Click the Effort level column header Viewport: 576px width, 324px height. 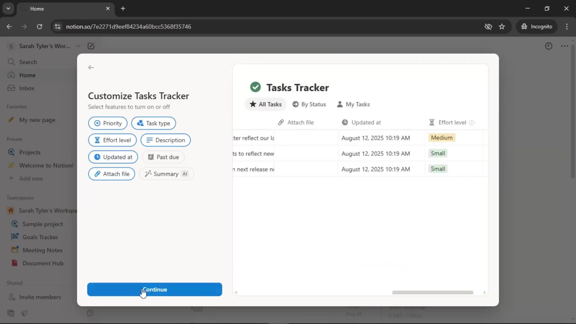pyautogui.click(x=448, y=122)
